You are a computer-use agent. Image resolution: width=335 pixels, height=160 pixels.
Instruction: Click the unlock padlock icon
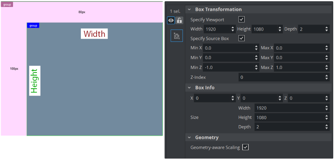click(x=179, y=20)
